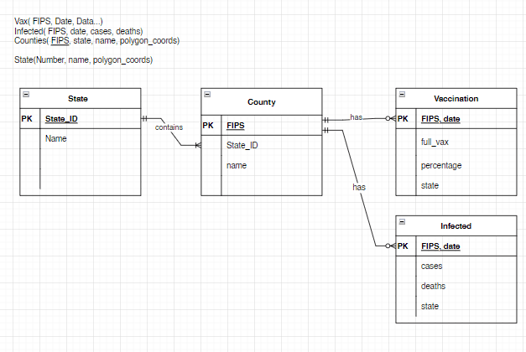Collapse the Infected table

[x=402, y=221]
